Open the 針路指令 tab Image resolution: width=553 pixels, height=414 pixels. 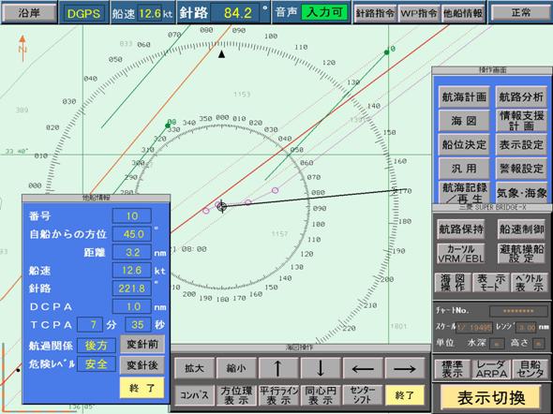375,13
